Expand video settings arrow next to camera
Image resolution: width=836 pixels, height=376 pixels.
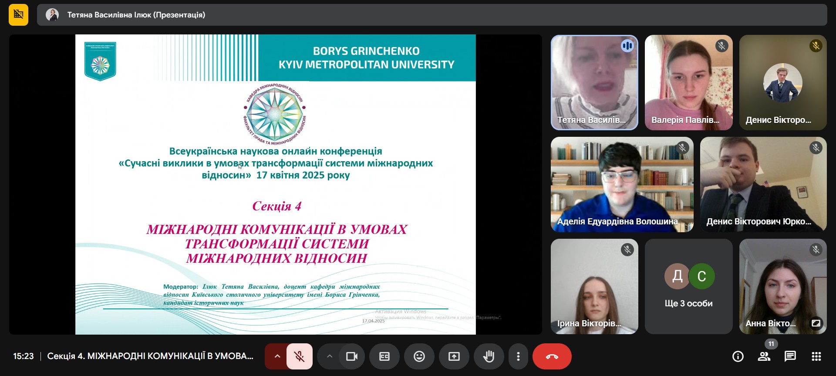point(330,356)
